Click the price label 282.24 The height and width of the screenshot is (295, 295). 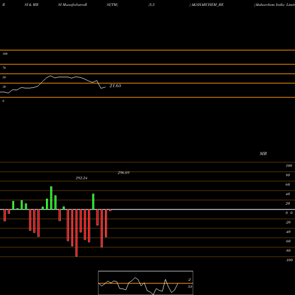pos(81,178)
